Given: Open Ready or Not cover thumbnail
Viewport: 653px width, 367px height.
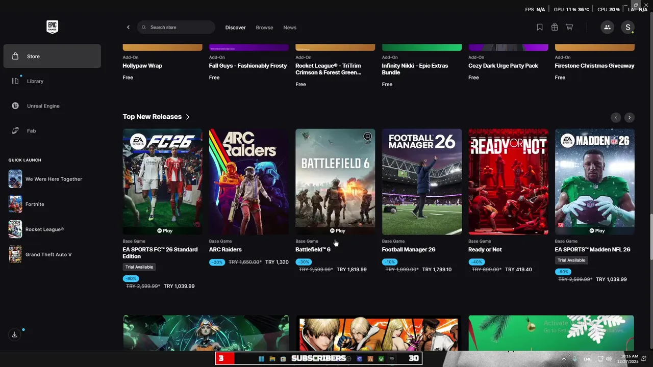Looking at the screenshot, I should pos(508,181).
